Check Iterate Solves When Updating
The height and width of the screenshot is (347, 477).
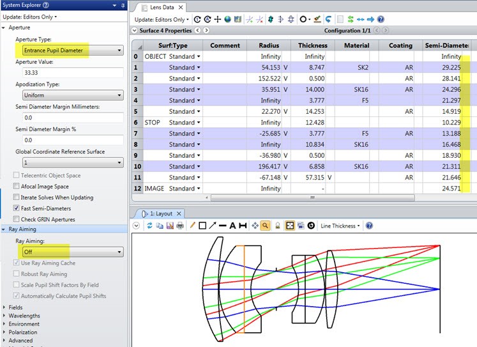tap(16, 197)
